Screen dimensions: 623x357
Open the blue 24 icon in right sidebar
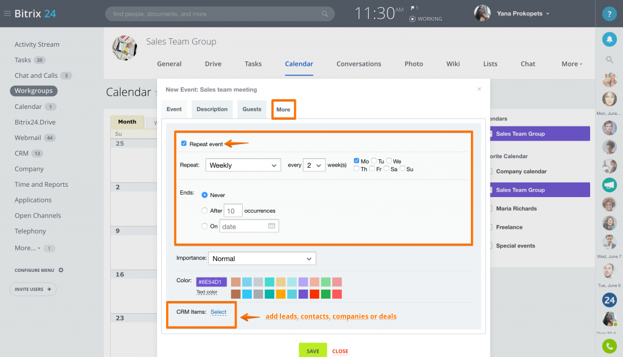click(x=609, y=300)
